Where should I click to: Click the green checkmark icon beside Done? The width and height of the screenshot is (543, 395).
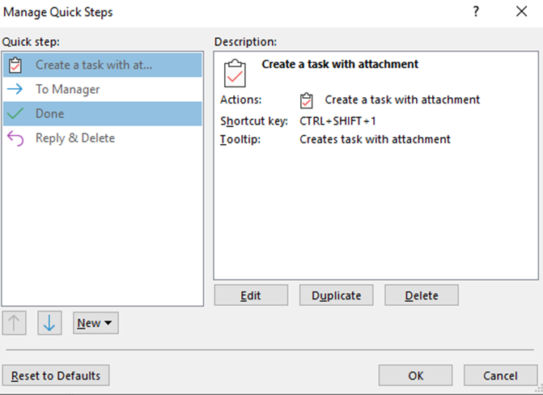point(15,114)
